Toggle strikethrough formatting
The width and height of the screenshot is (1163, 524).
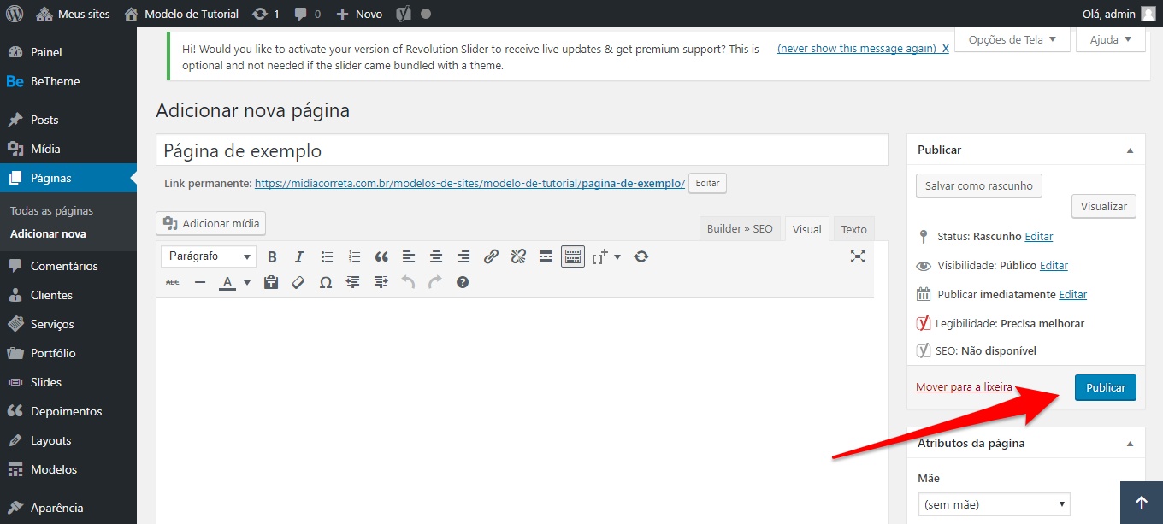point(173,282)
